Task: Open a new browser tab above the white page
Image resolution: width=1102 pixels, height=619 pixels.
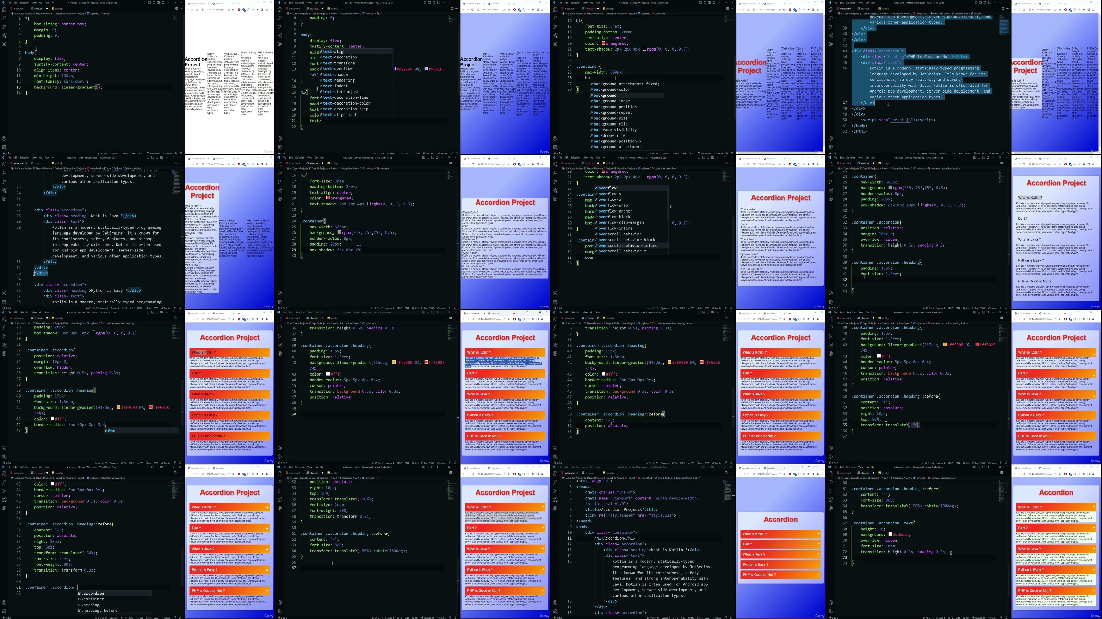Action: click(239, 4)
